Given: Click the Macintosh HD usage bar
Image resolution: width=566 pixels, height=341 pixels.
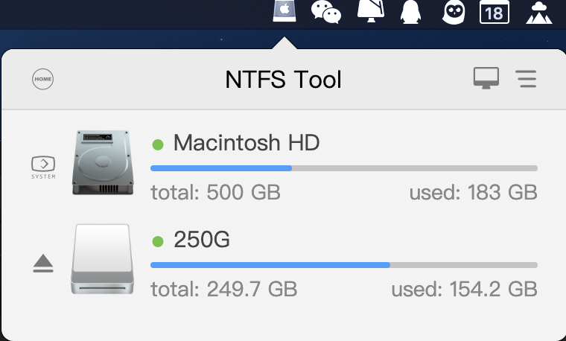Looking at the screenshot, I should [343, 168].
